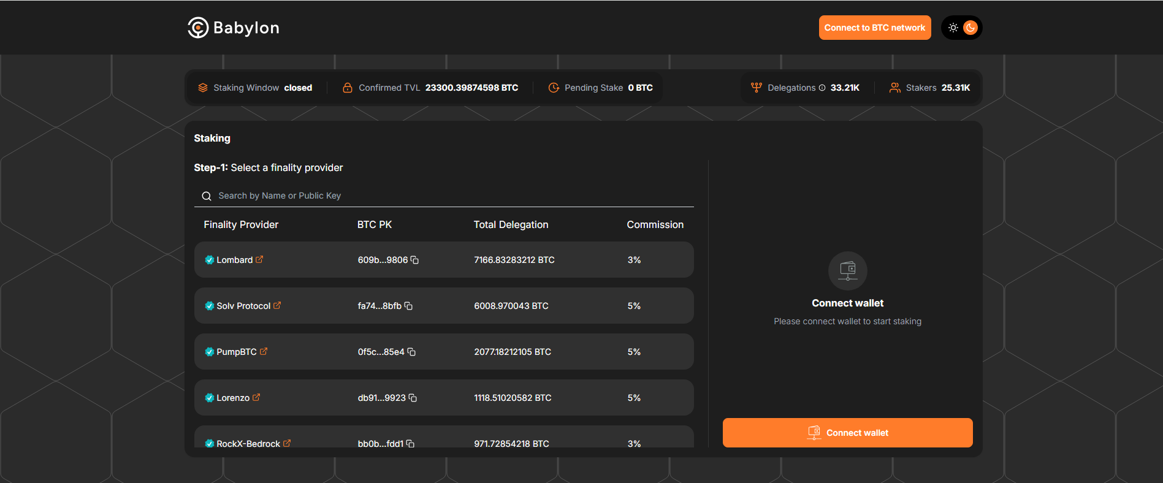Copy PumpBTC key 0f5c...85e4

click(411, 352)
